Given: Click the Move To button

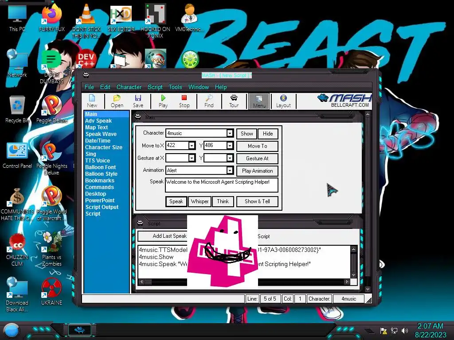Looking at the screenshot, I should [x=258, y=146].
